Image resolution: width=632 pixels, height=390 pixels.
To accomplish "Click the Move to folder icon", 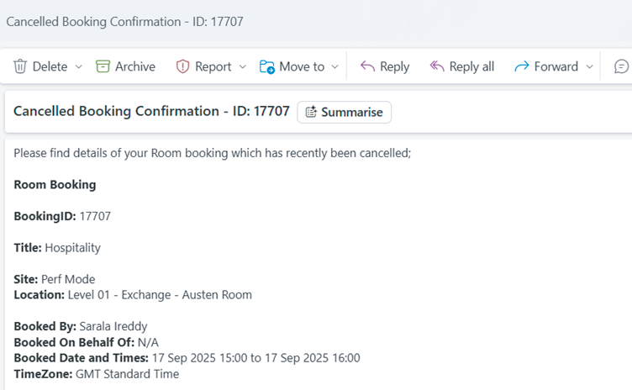I will [267, 66].
